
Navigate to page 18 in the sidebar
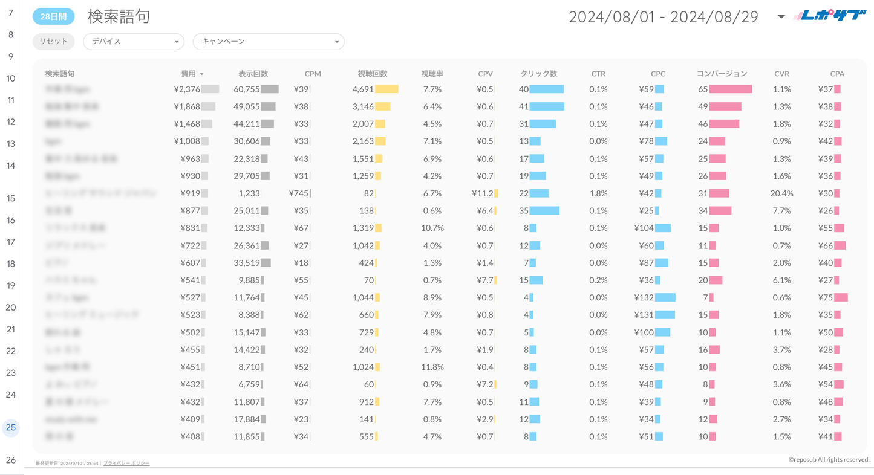[11, 263]
